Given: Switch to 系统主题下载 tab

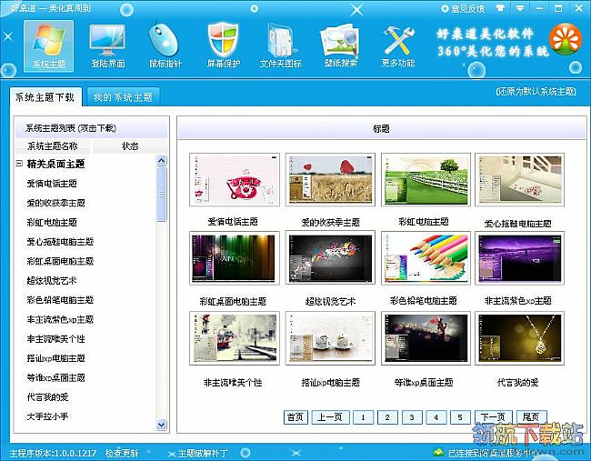Looking at the screenshot, I should (x=45, y=97).
